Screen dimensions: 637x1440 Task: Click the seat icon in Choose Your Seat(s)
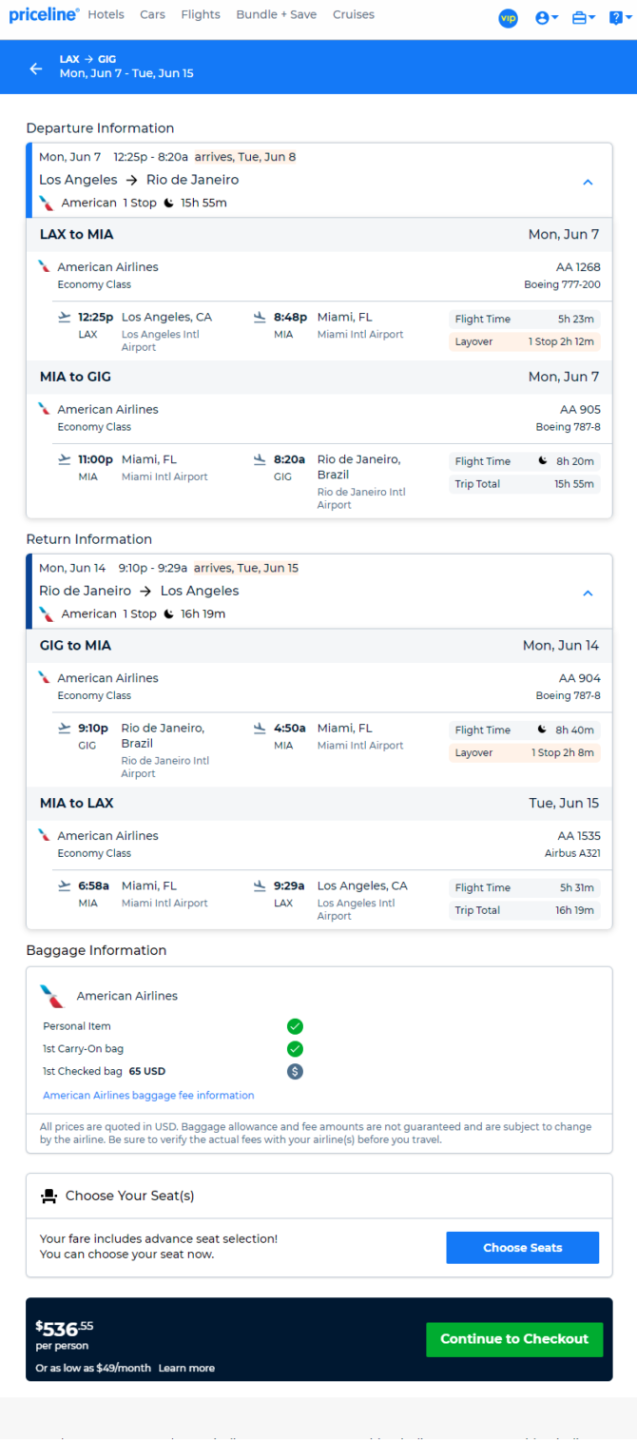point(49,1197)
